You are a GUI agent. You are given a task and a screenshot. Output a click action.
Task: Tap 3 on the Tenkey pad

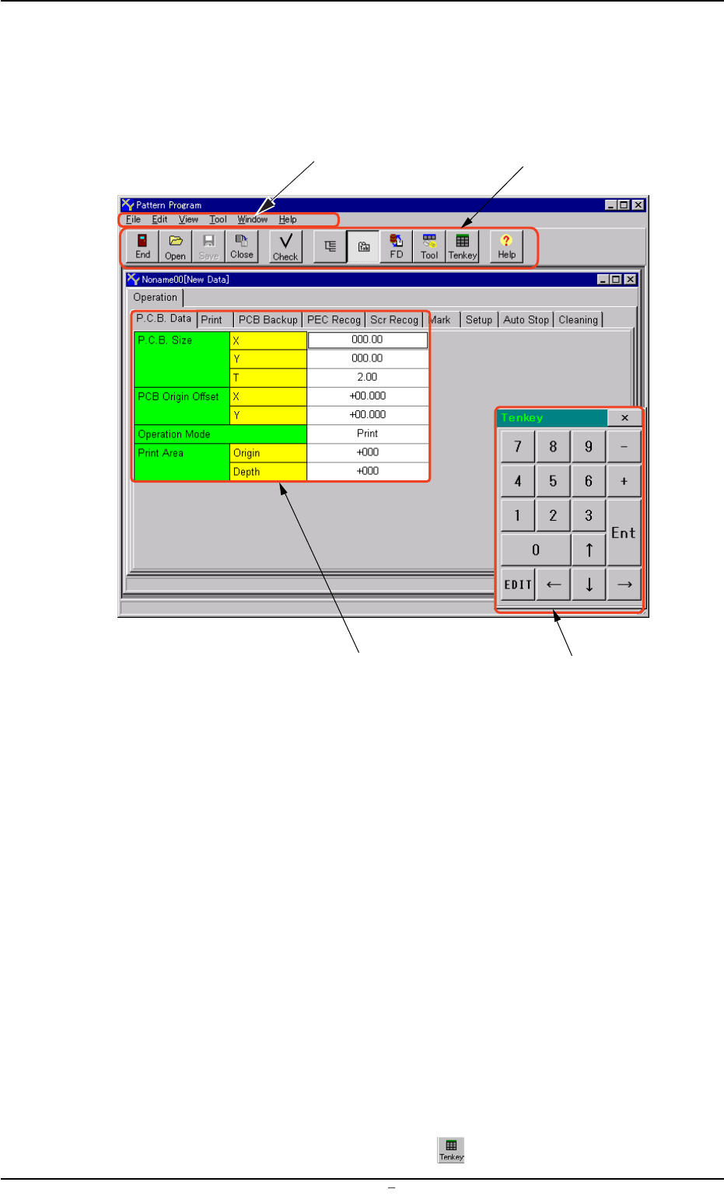click(589, 515)
